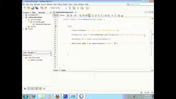
Task: Minimize the Projects panel
Action: click(51, 12)
